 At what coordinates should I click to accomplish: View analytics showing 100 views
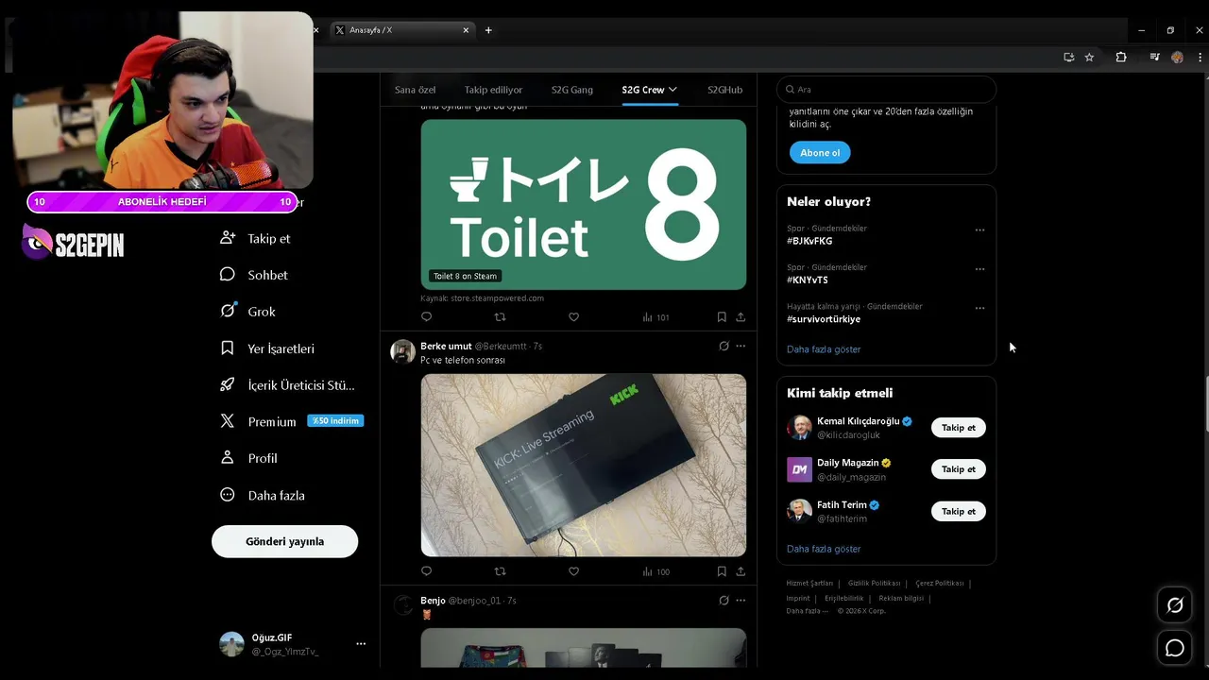(656, 571)
